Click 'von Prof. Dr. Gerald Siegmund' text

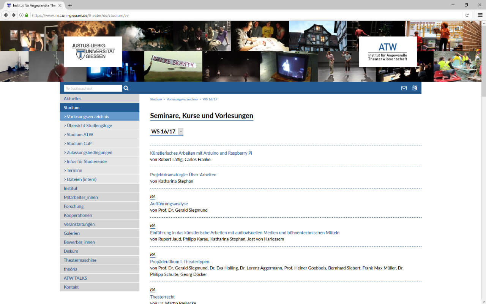click(x=179, y=210)
